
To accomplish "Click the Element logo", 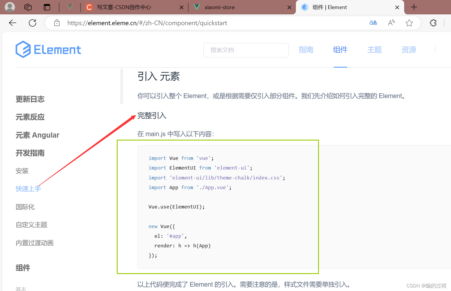I will click(48, 49).
